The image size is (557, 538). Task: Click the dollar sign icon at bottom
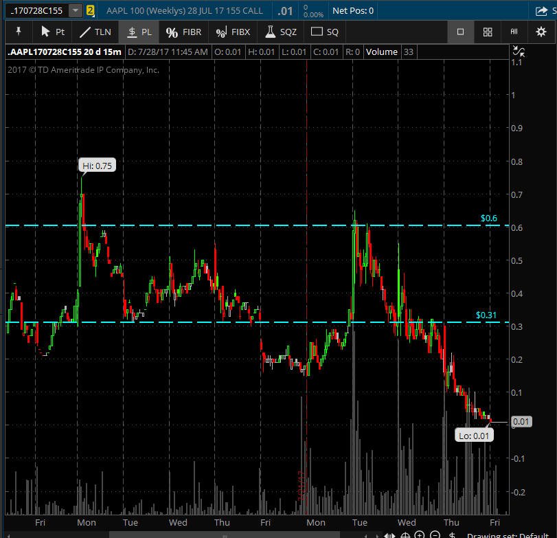coord(452,535)
